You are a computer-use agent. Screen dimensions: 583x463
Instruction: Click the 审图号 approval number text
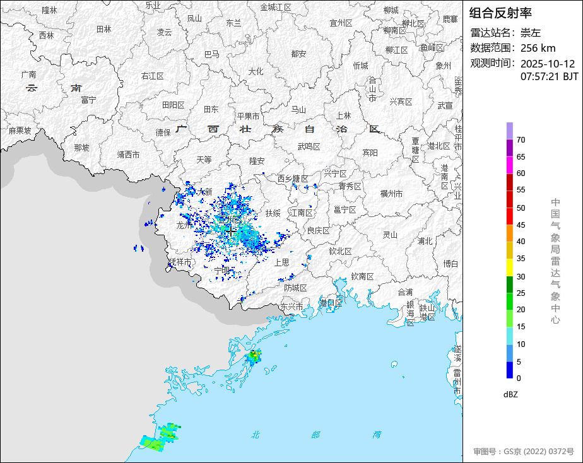(524, 452)
